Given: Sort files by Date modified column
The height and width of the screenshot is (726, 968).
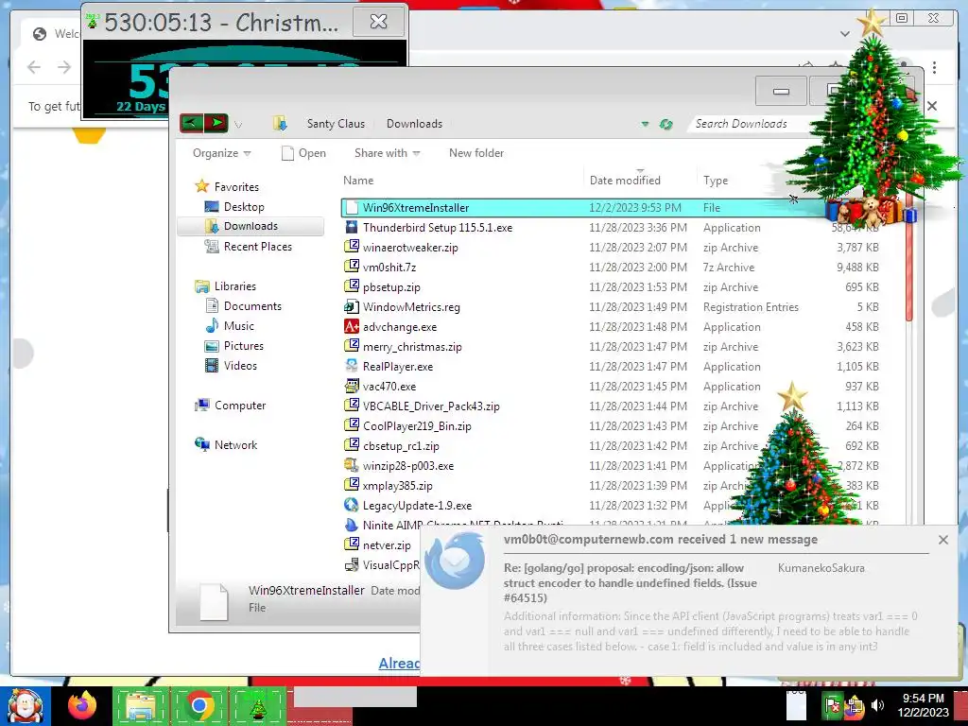Looking at the screenshot, I should point(625,181).
